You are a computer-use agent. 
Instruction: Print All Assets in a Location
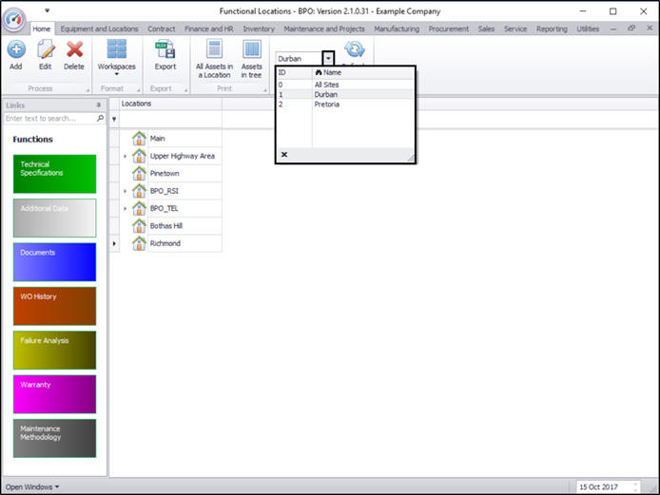(x=214, y=59)
